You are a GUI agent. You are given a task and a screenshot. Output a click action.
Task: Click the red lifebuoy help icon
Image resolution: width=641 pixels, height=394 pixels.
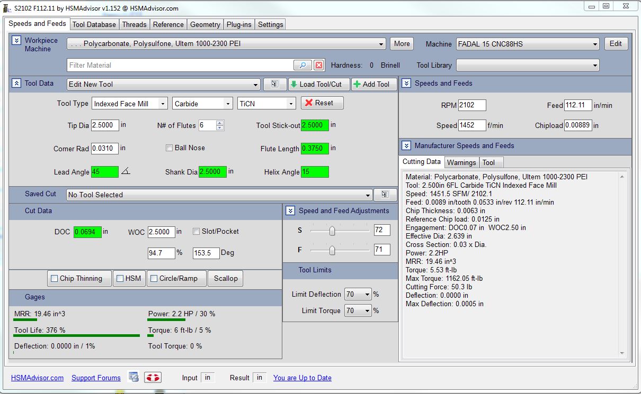pyautogui.click(x=153, y=378)
